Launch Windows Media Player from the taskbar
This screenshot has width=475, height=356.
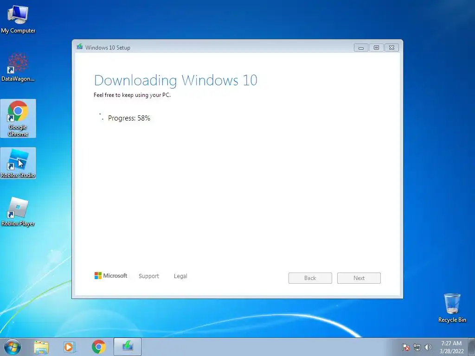70,347
